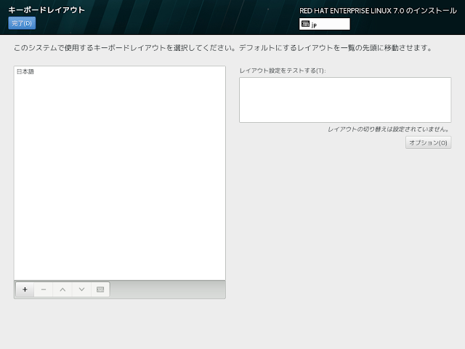Viewport: 465px width, 349px height.
Task: Click the RED HAT ENTERPRISE LINUX 7.0 header text
Action: click(x=378, y=11)
